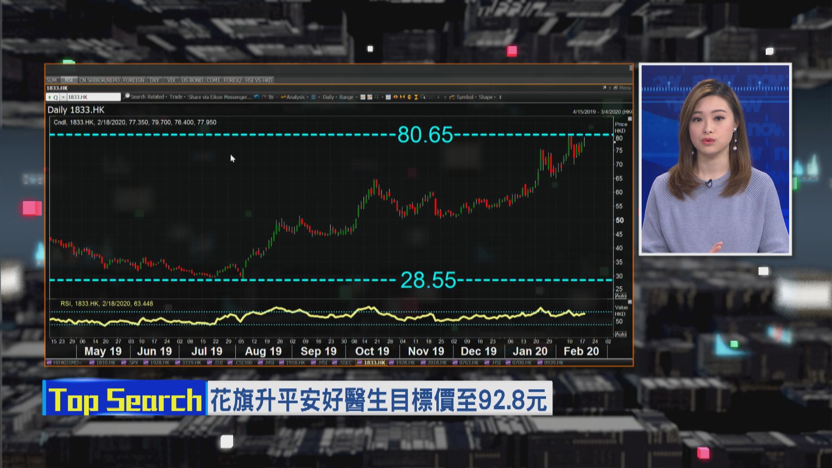
Task: Open the Shape dropdown
Action: pos(486,97)
